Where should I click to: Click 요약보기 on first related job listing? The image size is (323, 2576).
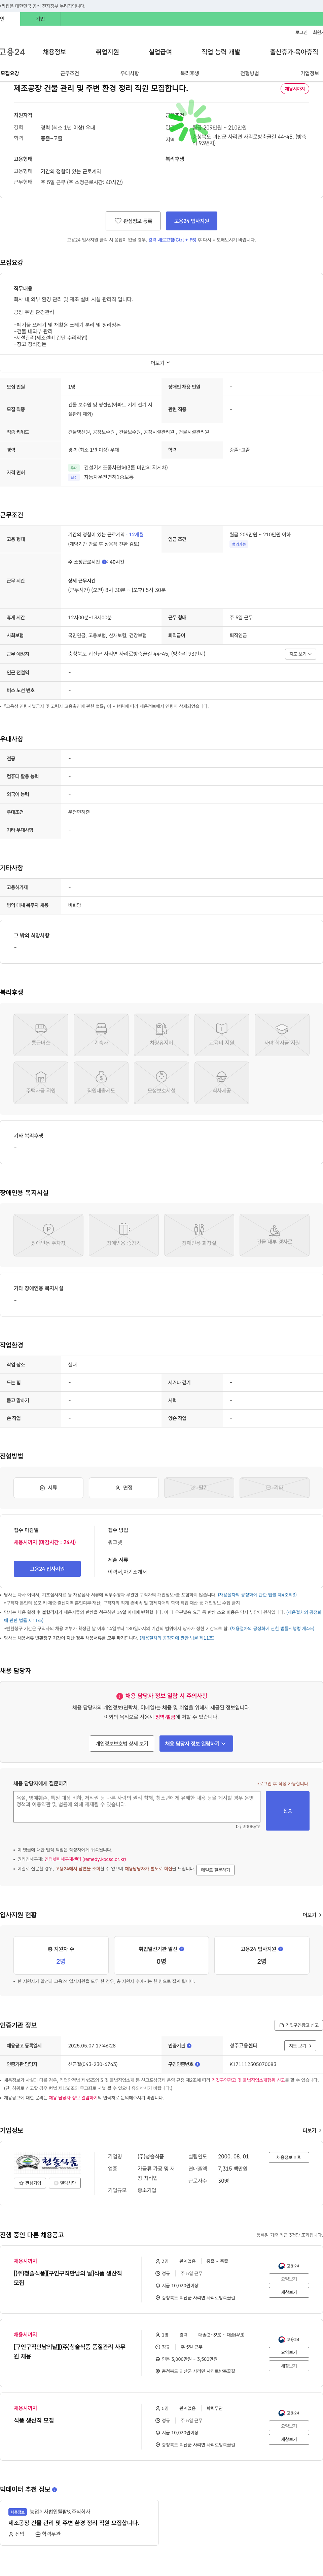click(289, 2278)
